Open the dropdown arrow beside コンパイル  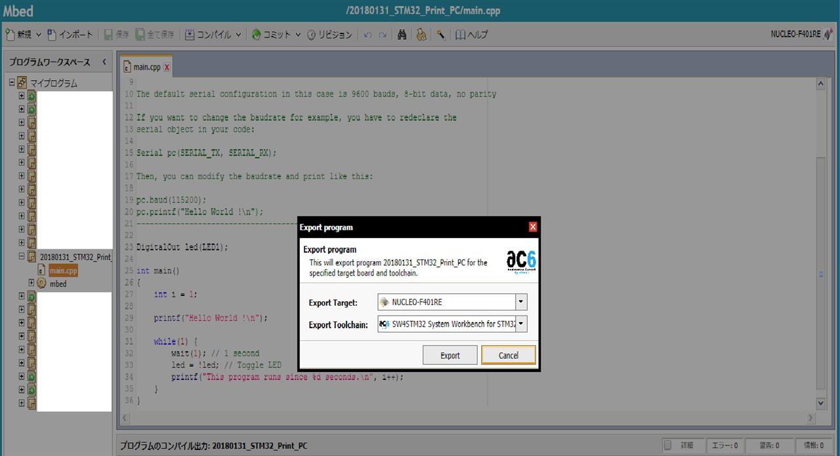coord(238,35)
